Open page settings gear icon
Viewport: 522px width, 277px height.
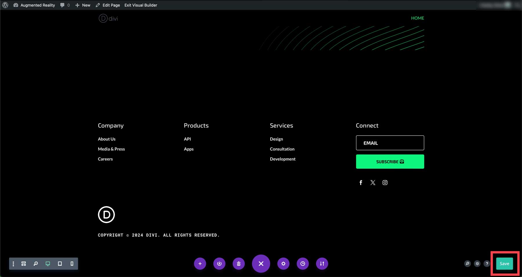283,264
